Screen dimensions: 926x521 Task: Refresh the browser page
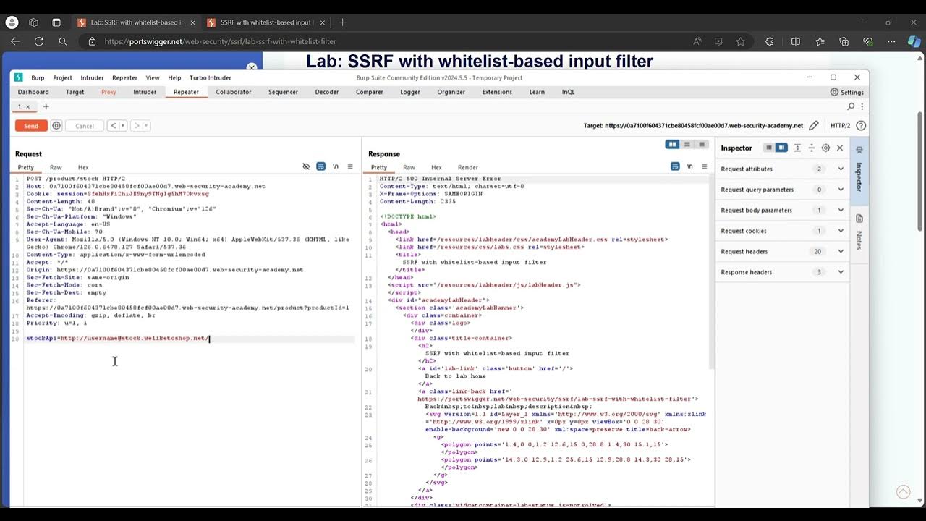tap(39, 41)
